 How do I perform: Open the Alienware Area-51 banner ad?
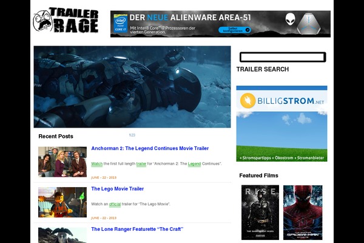[x=220, y=24]
